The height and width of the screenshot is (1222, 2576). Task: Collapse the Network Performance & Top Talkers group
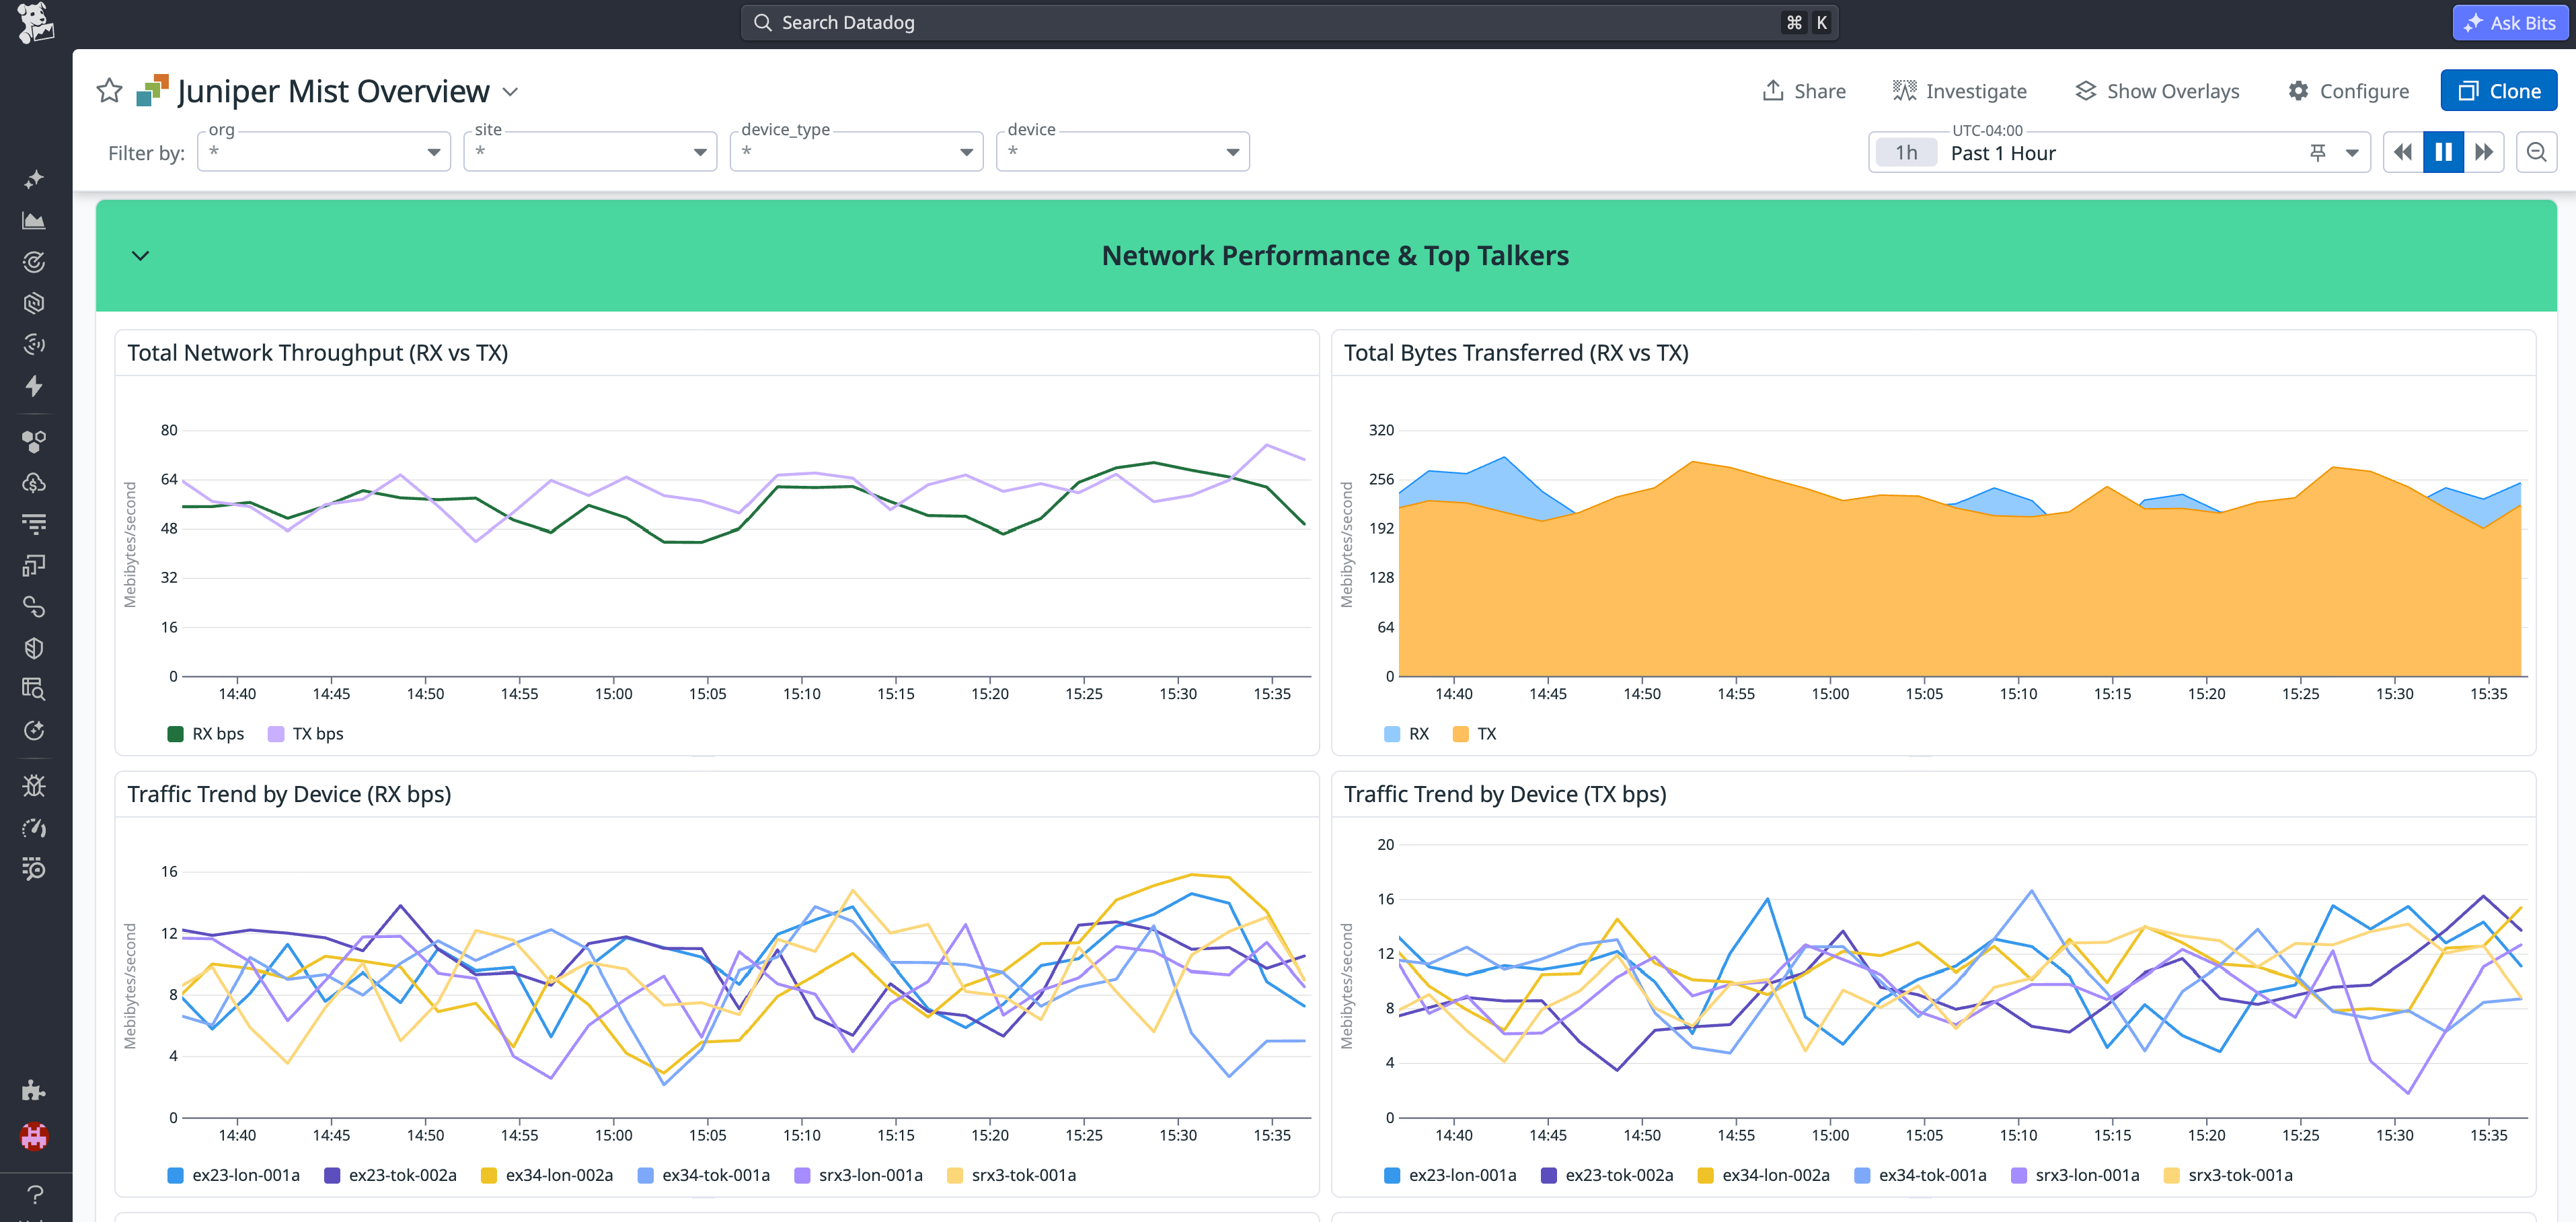(140, 255)
